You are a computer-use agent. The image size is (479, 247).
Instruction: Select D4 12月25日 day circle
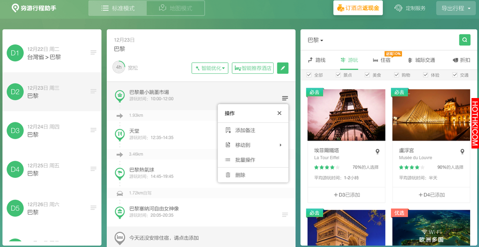tap(15, 169)
